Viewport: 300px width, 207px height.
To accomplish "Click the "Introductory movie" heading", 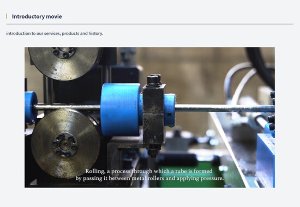I will 37,16.
